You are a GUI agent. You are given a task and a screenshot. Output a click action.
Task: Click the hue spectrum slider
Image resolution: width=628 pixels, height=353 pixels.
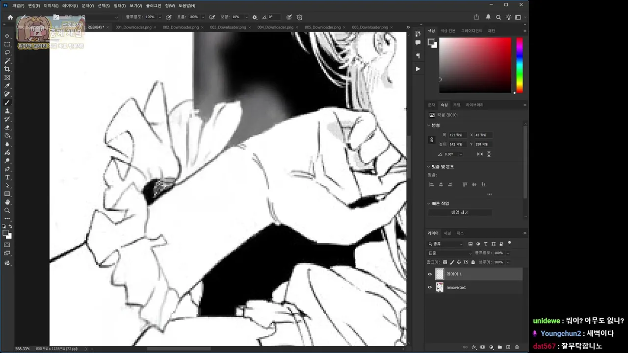coord(519,65)
